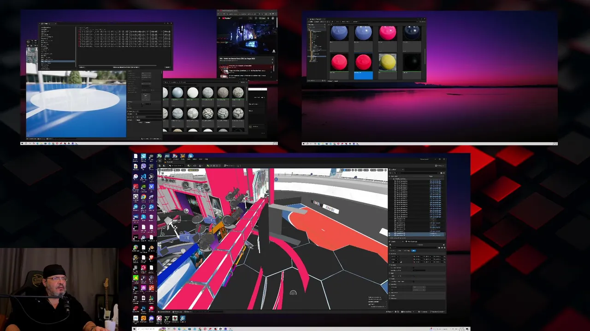Screen dimensions: 590x331
Task: Select the yellow material sphere thumbnail
Action: click(388, 62)
